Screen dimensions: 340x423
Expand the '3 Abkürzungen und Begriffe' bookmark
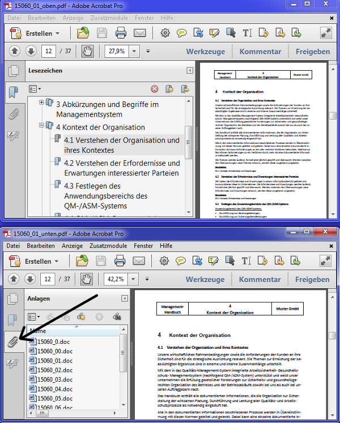coord(41,104)
